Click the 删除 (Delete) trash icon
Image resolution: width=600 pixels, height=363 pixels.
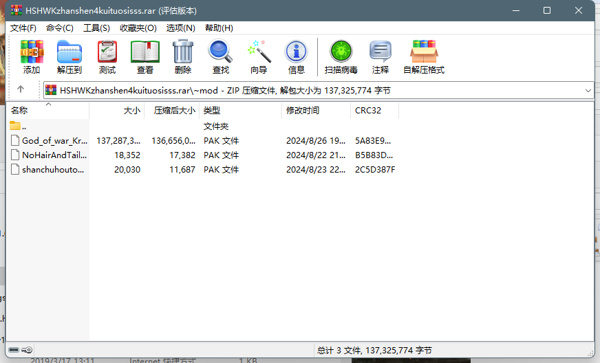coord(183,52)
